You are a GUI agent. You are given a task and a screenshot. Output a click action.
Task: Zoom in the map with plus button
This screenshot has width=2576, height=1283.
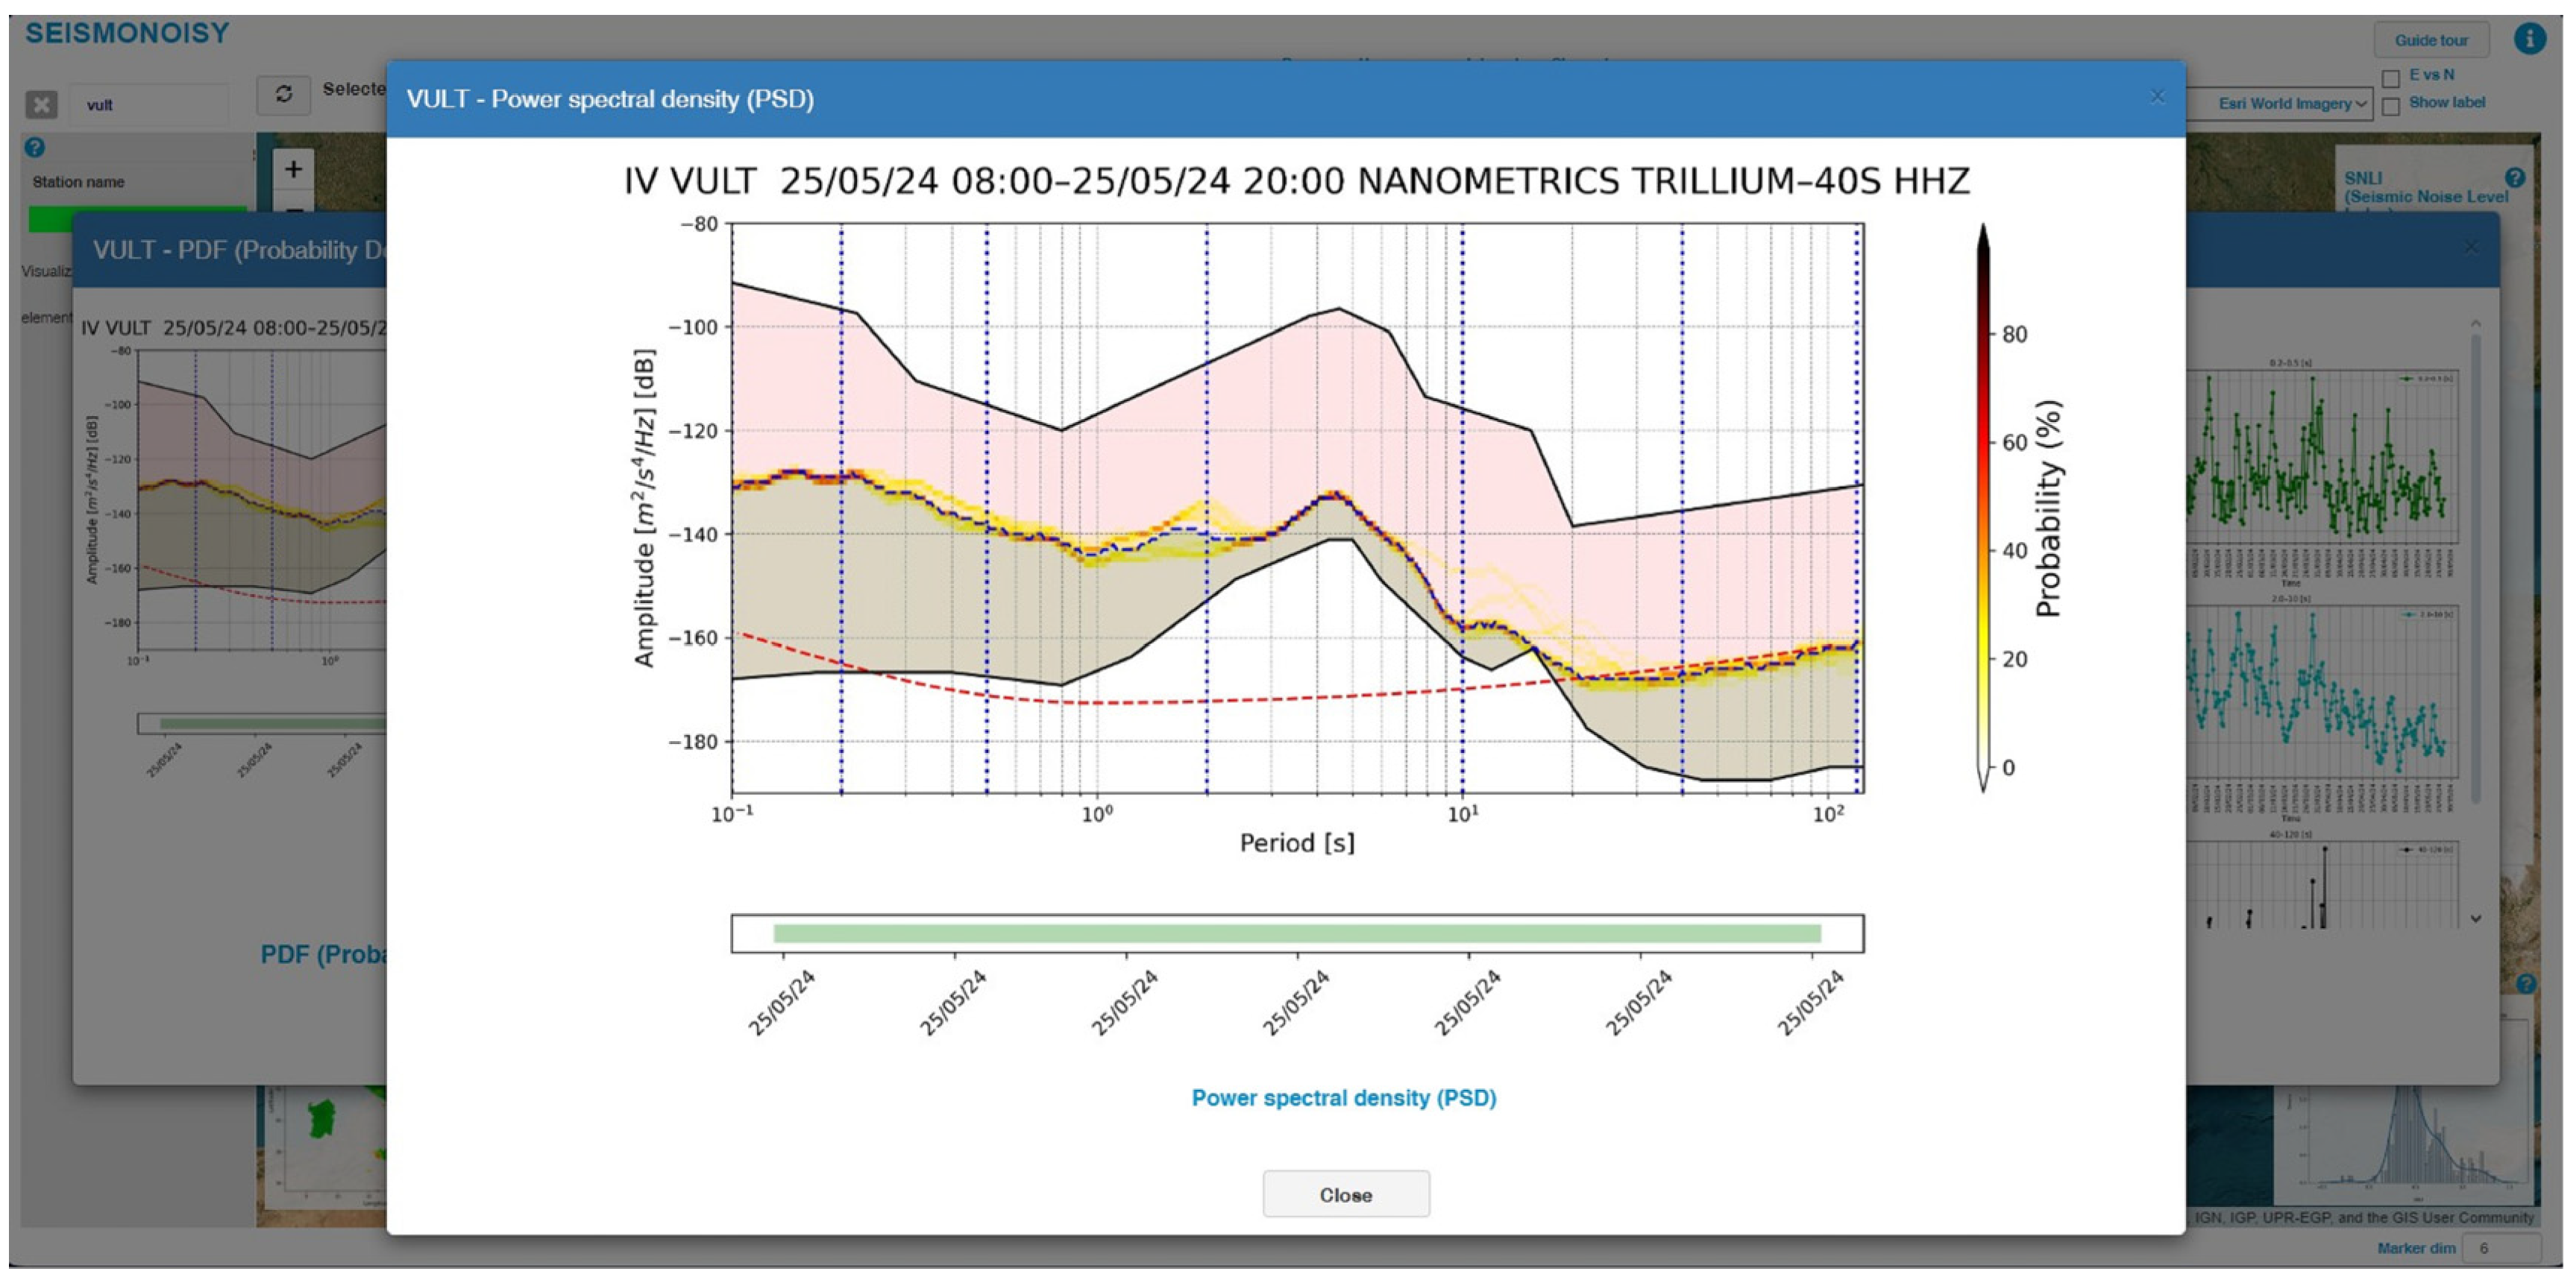coord(293,170)
